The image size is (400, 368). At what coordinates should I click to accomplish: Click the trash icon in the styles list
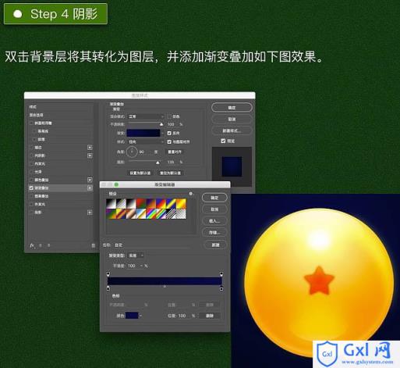point(93,245)
